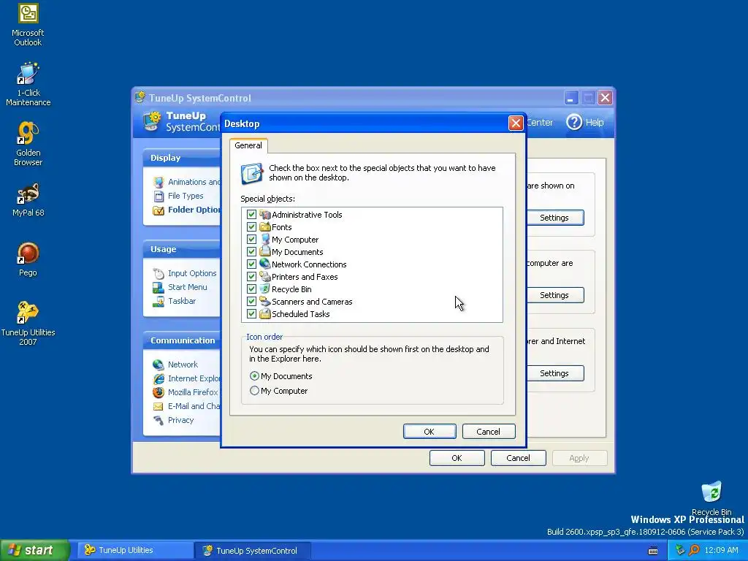Click My Documents icon in special objects
This screenshot has width=748, height=561.
264,252
